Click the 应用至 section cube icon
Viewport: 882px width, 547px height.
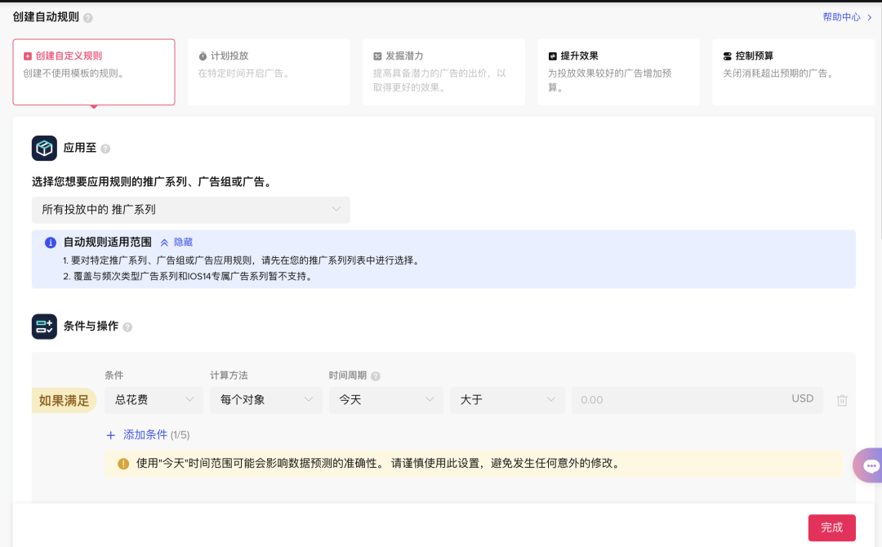tap(44, 148)
